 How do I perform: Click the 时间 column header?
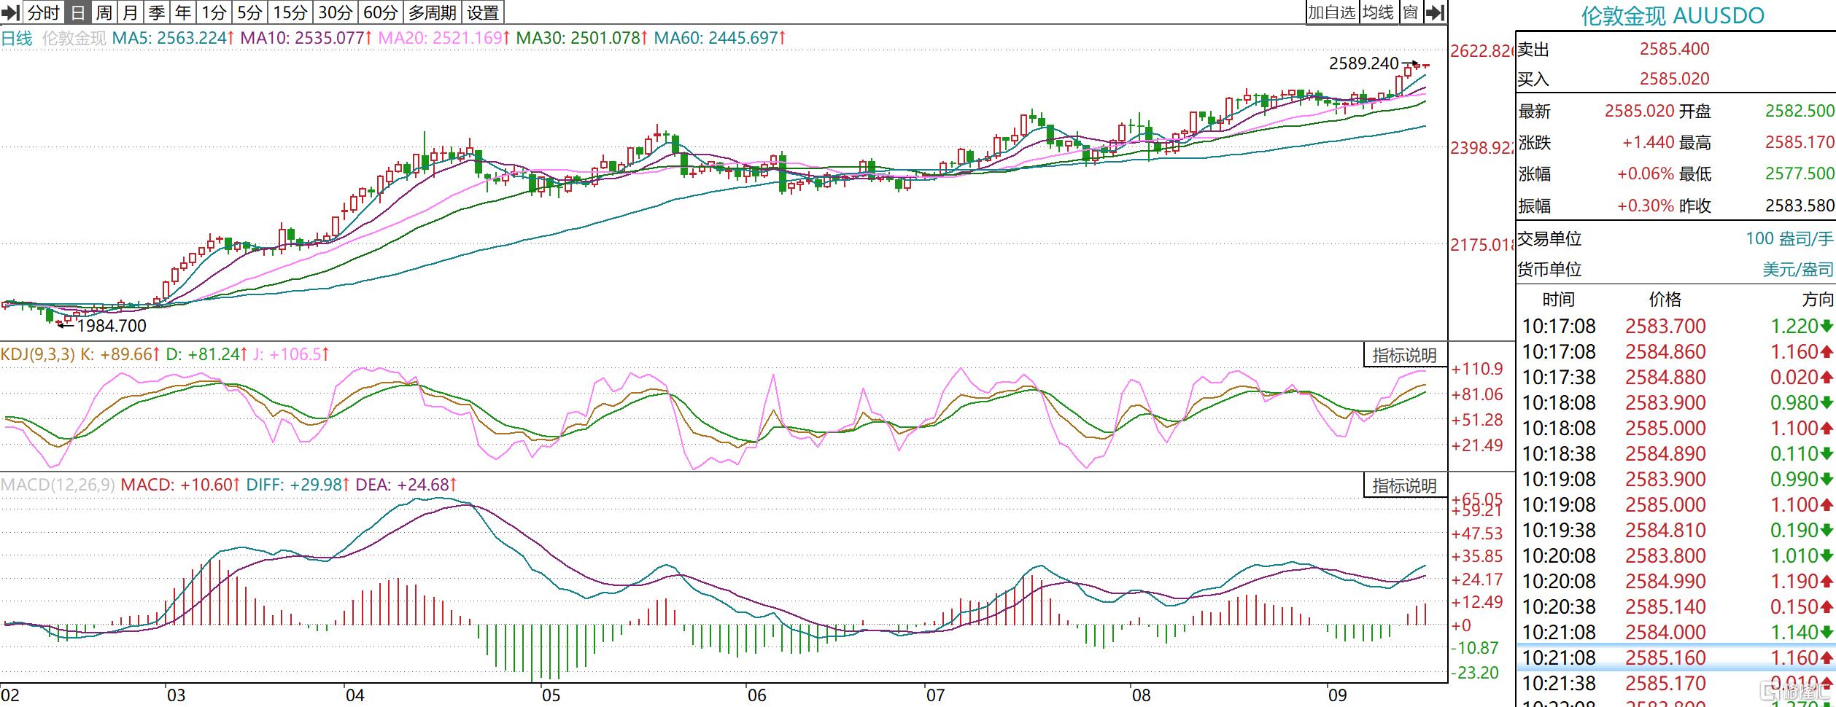(x=1559, y=299)
